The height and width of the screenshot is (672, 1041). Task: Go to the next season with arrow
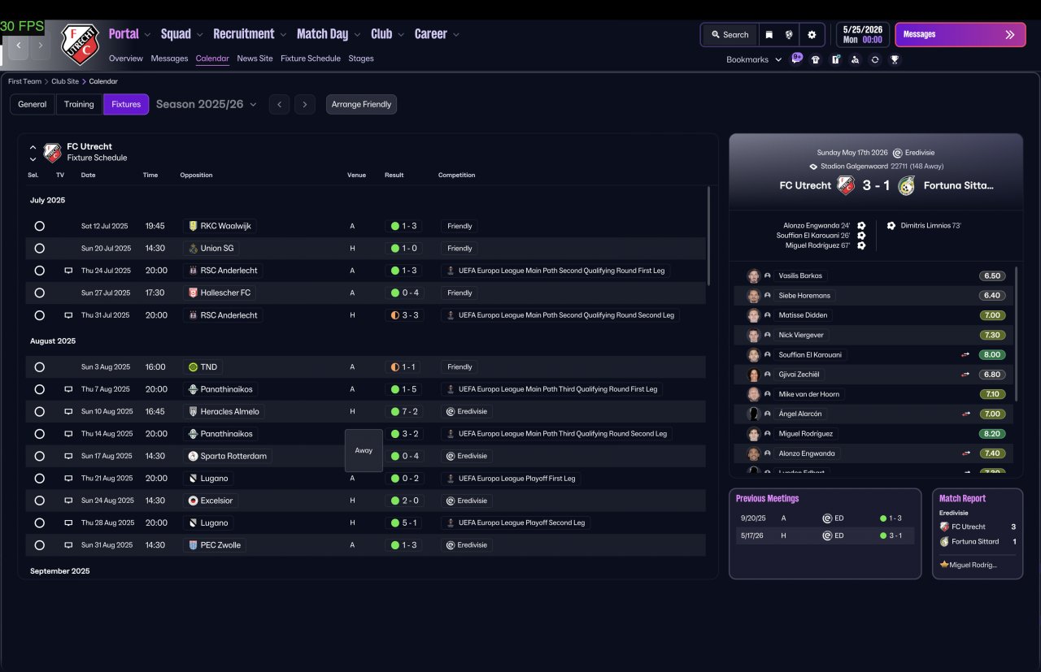[x=305, y=104]
